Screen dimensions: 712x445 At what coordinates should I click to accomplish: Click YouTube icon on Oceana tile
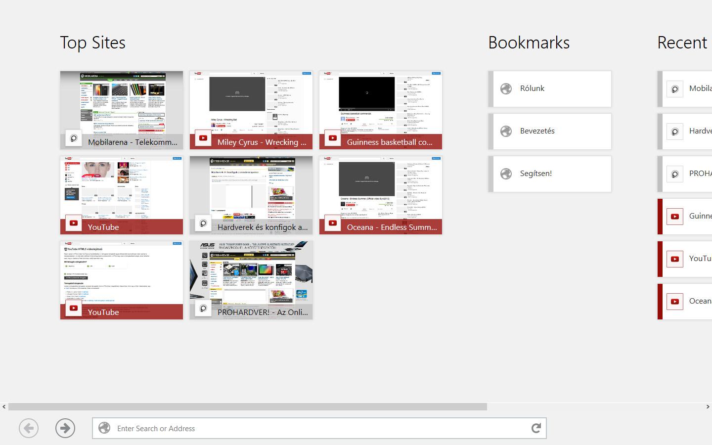pos(333,223)
